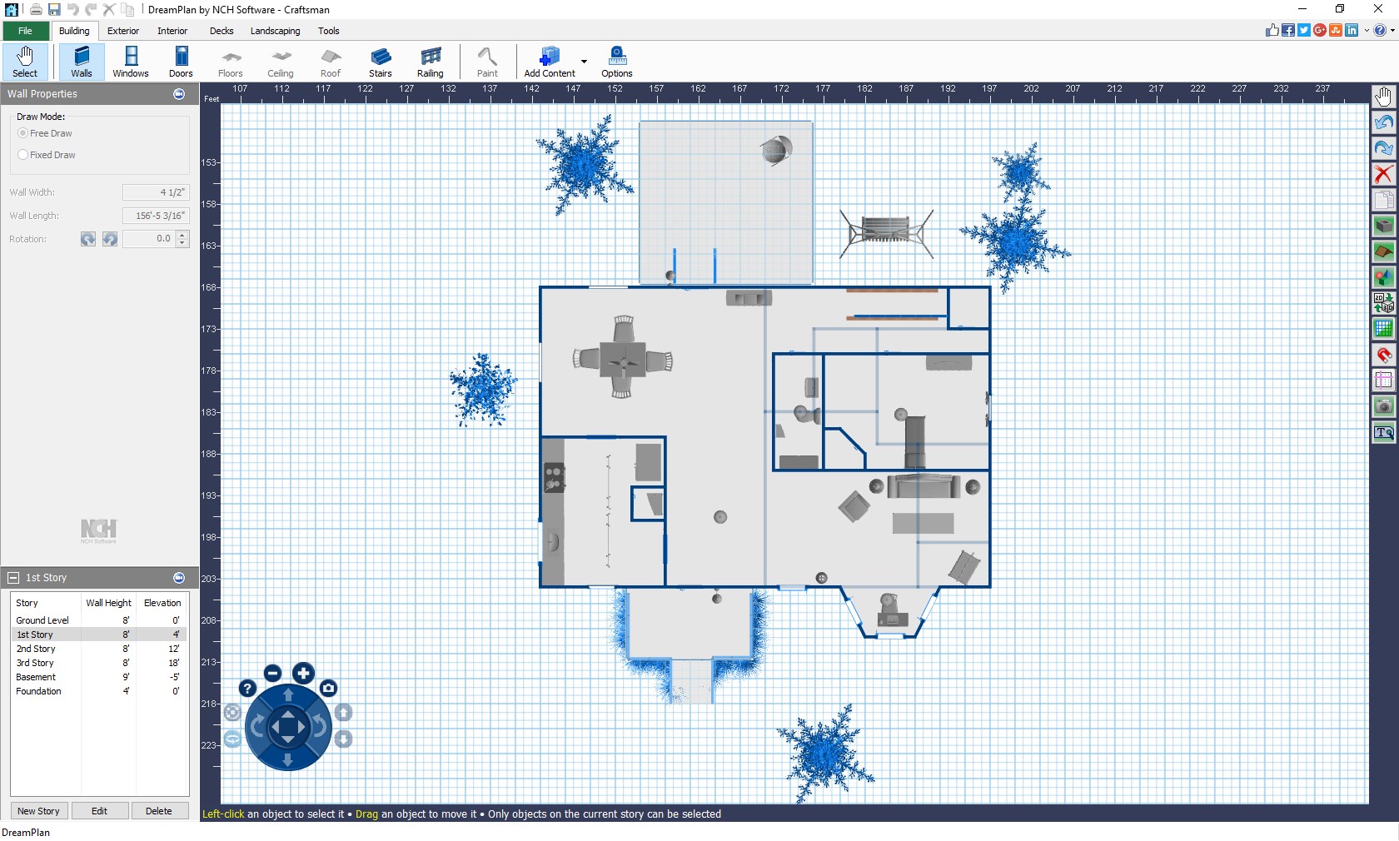Open the Stairs tool
This screenshot has height=841, width=1399.
click(x=381, y=62)
